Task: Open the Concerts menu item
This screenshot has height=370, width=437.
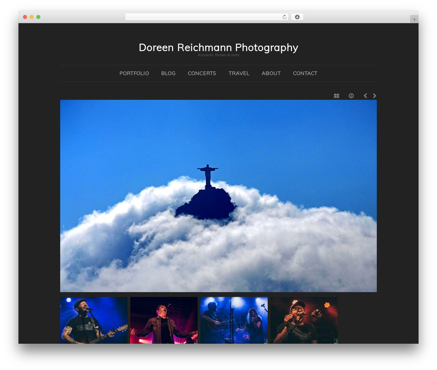Action: (x=202, y=73)
